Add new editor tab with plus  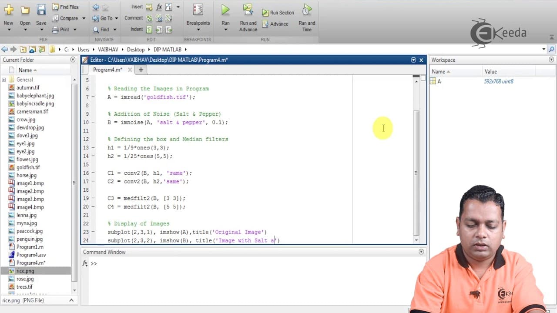tap(141, 70)
